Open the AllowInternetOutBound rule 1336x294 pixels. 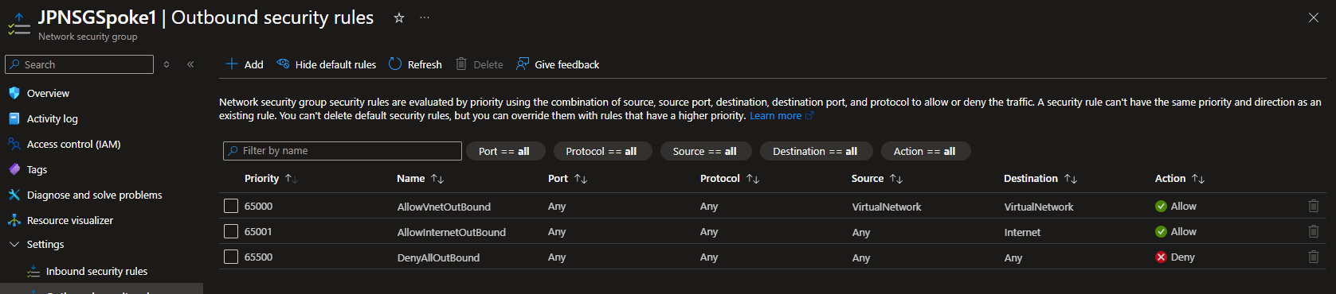tap(452, 232)
